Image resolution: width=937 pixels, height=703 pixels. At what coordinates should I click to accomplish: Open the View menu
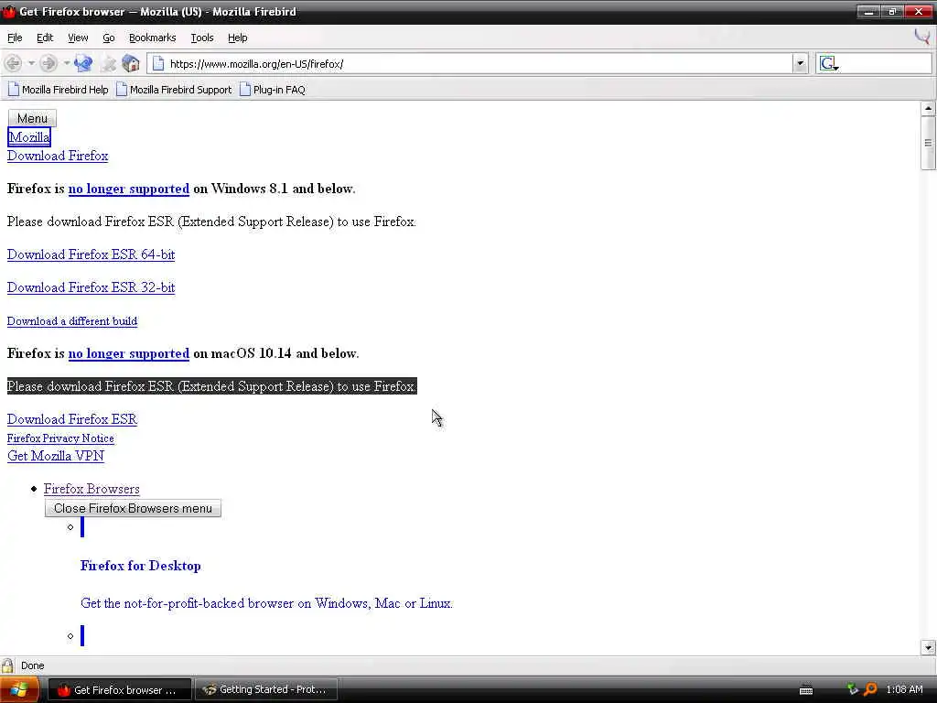coord(78,38)
